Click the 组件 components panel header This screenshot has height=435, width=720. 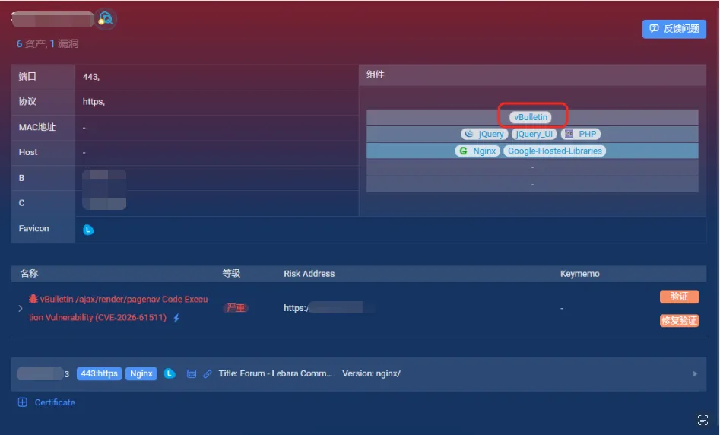pos(532,75)
